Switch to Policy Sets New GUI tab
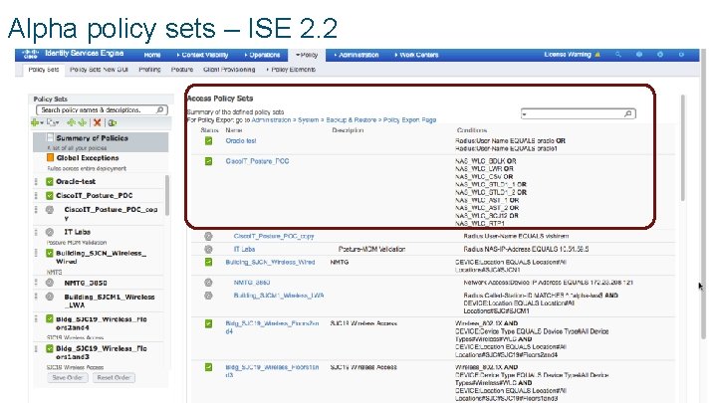This screenshot has width=717, height=403. pos(99,70)
